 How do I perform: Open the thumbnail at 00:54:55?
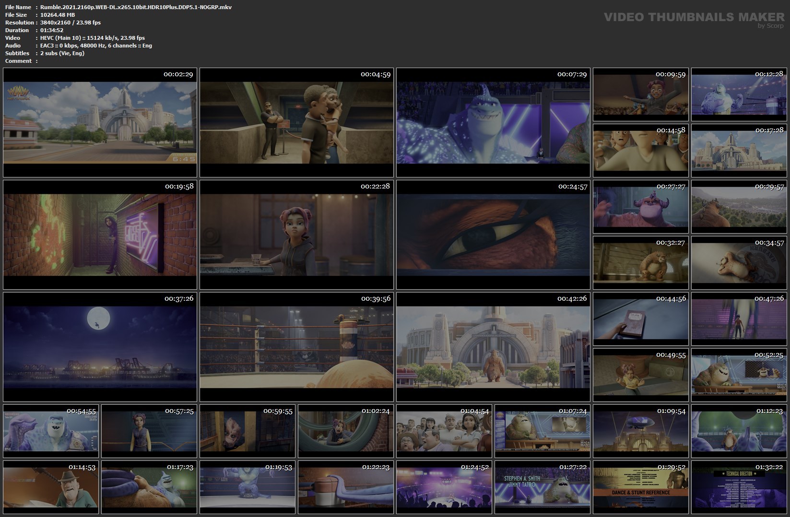click(x=51, y=431)
